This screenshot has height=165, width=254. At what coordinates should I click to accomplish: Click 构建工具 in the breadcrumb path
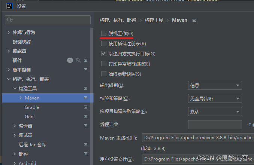(x=154, y=20)
